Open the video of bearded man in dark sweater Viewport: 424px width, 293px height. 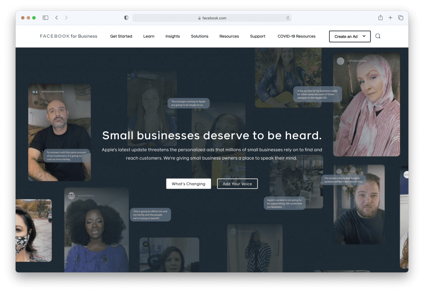tap(359, 205)
